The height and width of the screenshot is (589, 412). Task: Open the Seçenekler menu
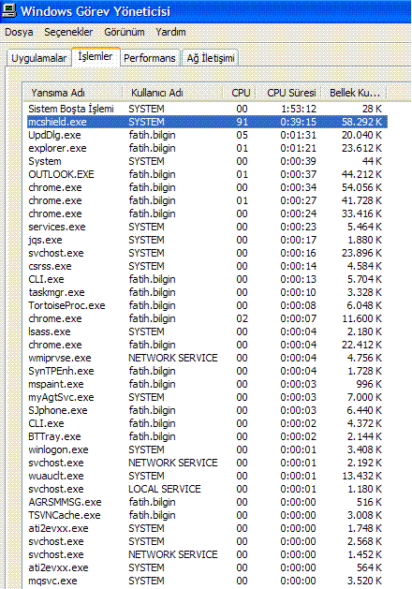click(x=68, y=32)
